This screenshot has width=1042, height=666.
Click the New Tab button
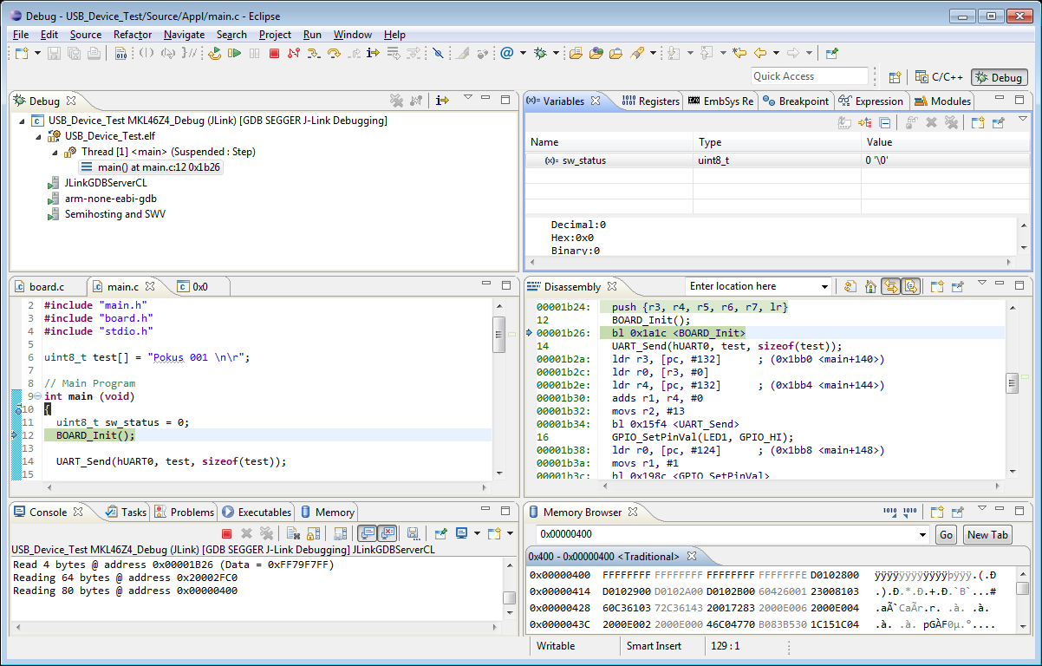(x=987, y=534)
